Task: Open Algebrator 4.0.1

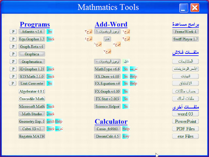Action: point(32,92)
